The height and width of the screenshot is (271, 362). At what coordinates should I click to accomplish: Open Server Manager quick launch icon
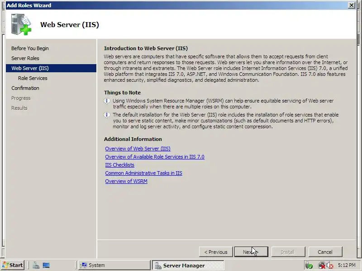(x=36, y=266)
